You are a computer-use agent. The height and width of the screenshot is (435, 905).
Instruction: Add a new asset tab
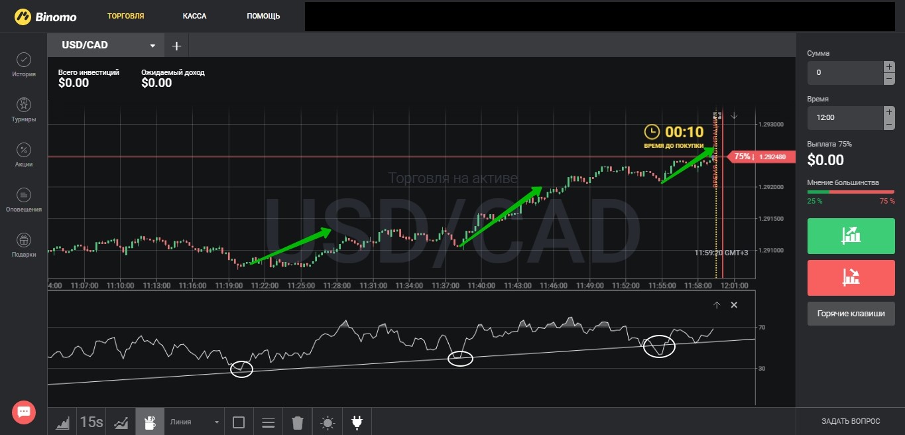coord(176,46)
